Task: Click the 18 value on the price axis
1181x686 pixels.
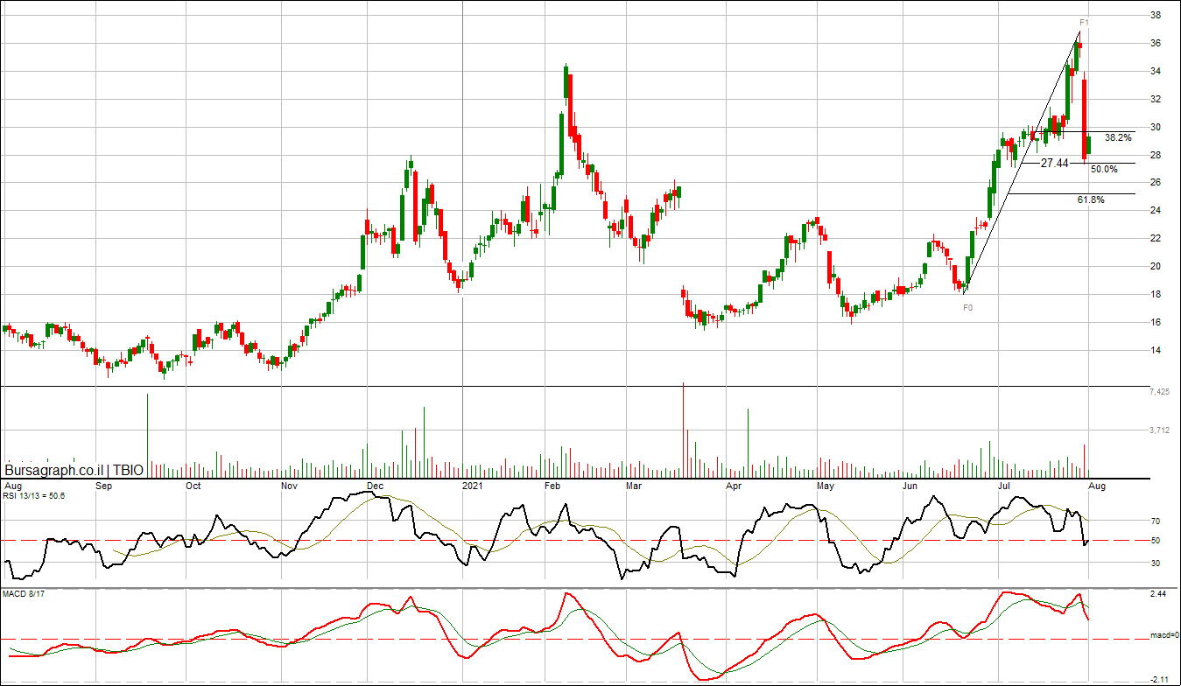Action: [x=1156, y=294]
